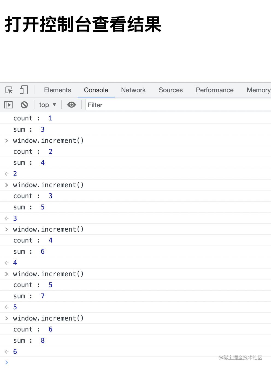Toggle the live expression eye icon
Image resolution: width=271 pixels, height=369 pixels.
(x=72, y=105)
